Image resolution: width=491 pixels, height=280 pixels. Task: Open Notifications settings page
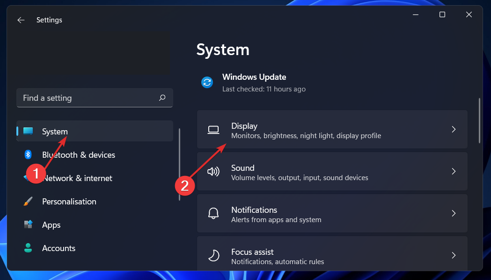pyautogui.click(x=332, y=213)
